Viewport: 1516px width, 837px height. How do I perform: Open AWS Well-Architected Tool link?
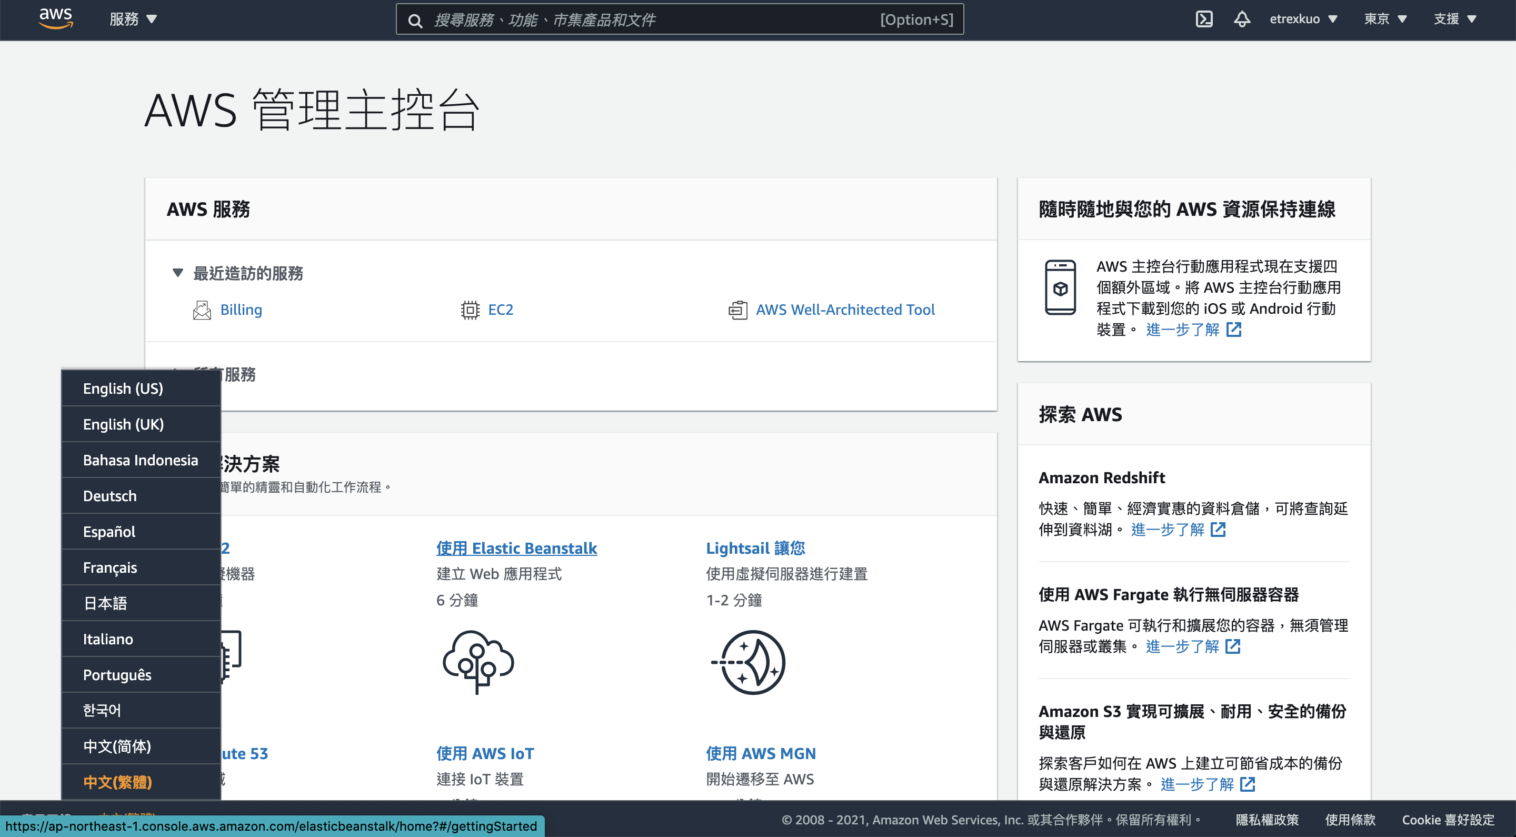tap(845, 310)
